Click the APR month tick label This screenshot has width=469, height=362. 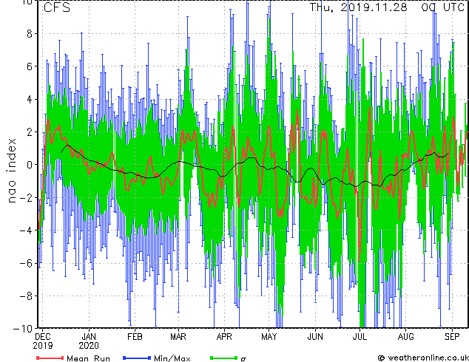tap(223, 335)
